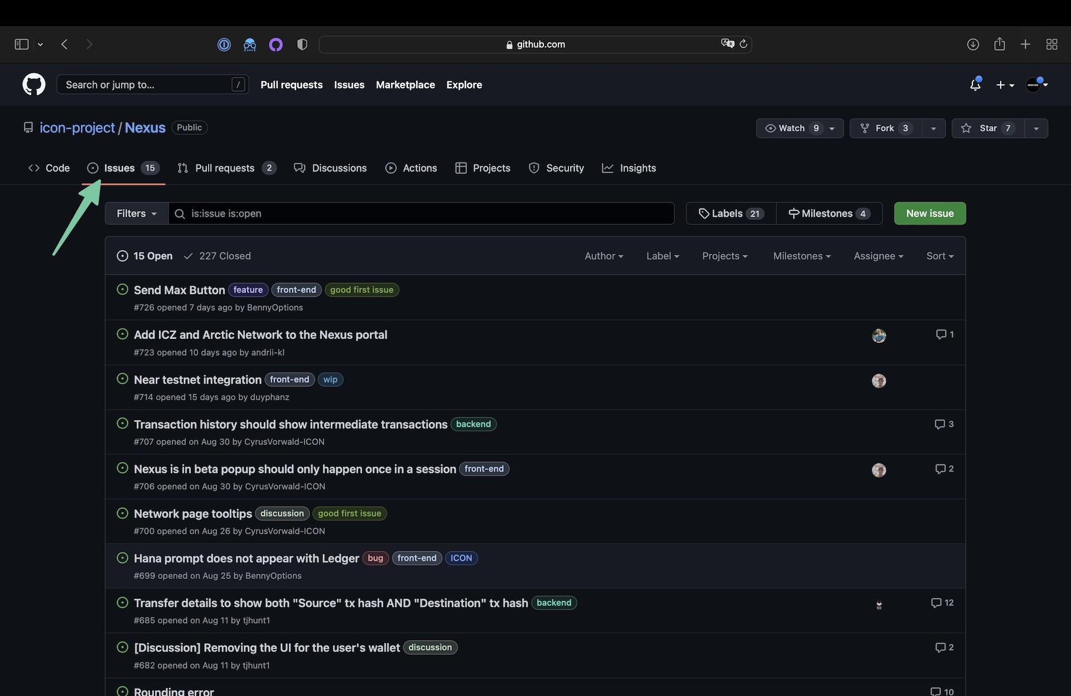
Task: Open the Milestones 4 page
Action: [829, 213]
